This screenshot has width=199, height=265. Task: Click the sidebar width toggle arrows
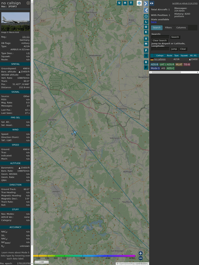pyautogui.click(x=152, y=3)
